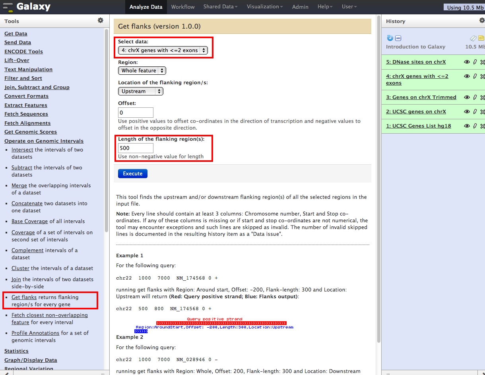Open the Merge overlapping intervals tool
This screenshot has height=375, width=485.
(19, 186)
